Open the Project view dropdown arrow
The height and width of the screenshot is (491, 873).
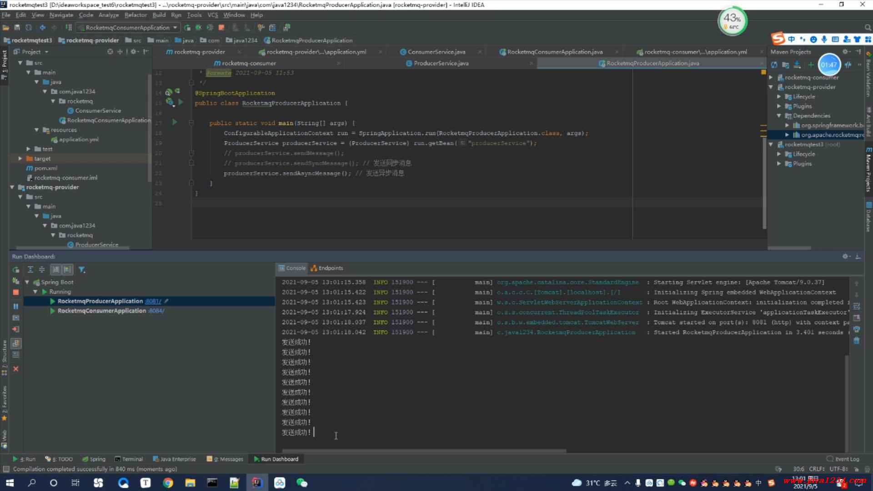pyautogui.click(x=46, y=52)
